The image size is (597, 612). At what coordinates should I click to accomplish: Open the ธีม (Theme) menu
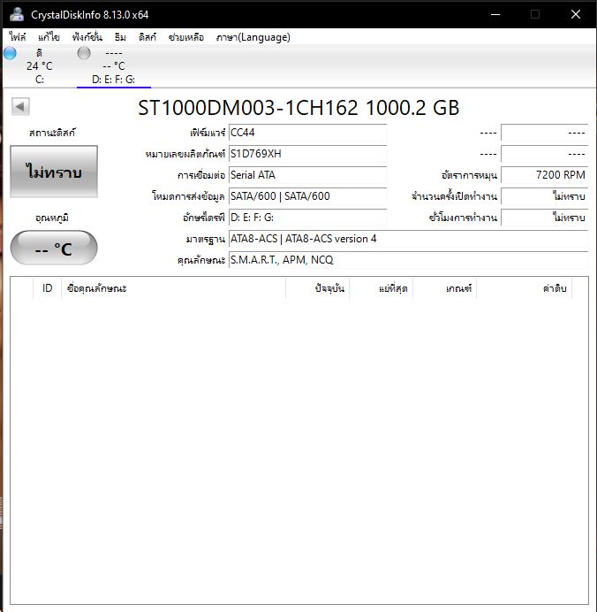[120, 37]
